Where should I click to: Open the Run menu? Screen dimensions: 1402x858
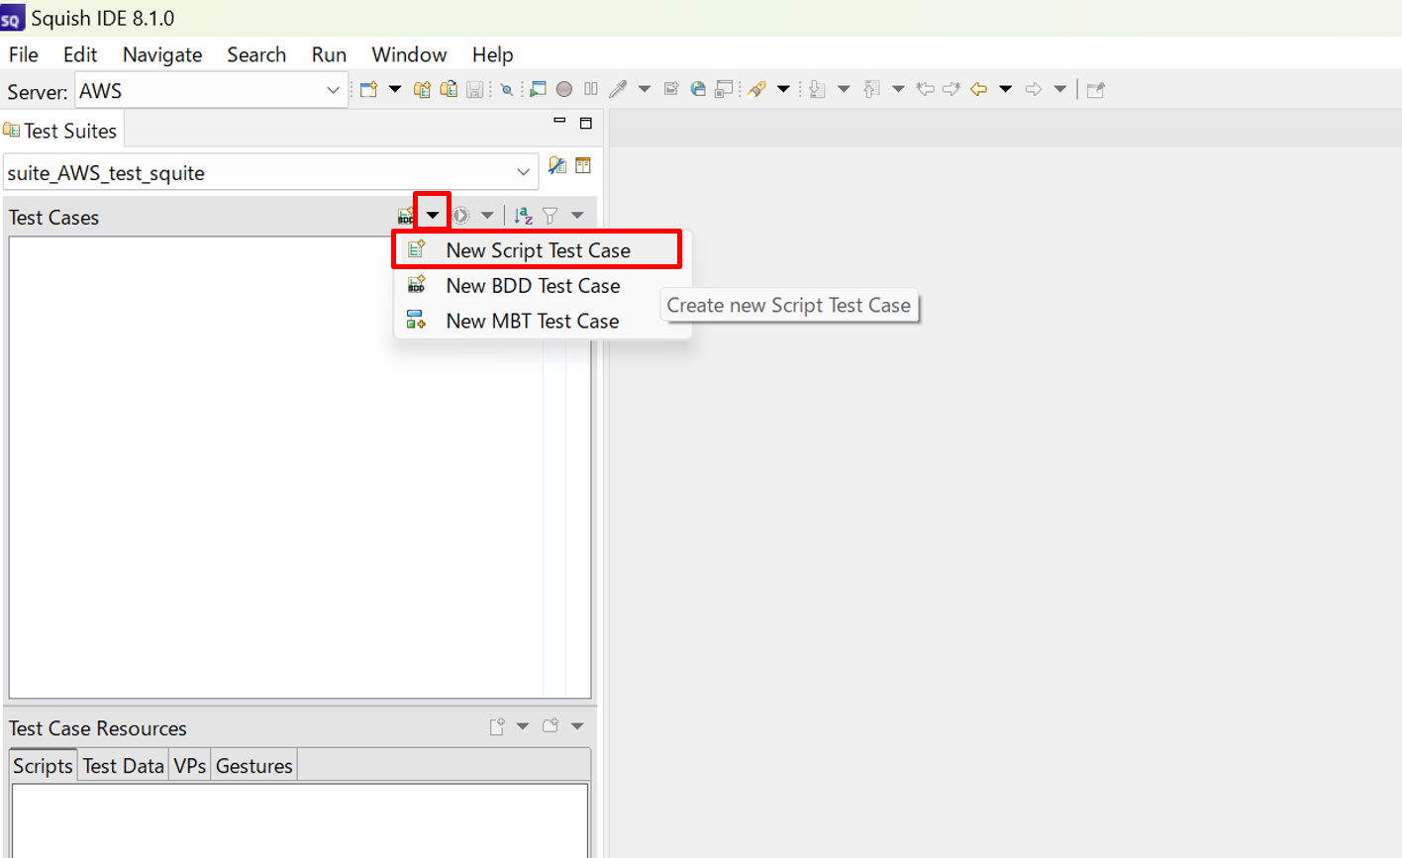[329, 54]
